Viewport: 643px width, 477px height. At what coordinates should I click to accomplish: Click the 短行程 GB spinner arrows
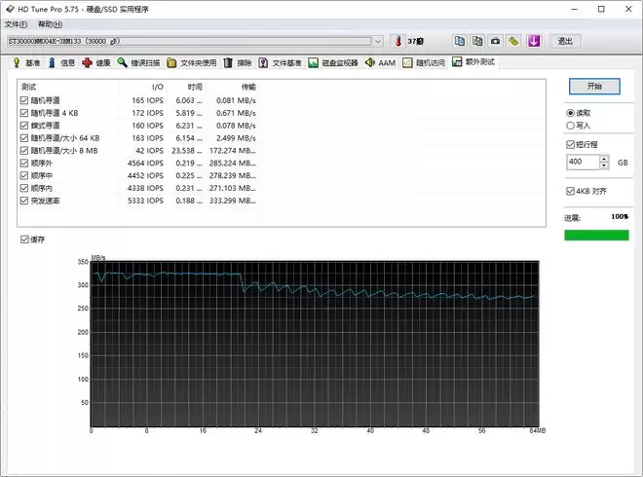click(x=605, y=162)
